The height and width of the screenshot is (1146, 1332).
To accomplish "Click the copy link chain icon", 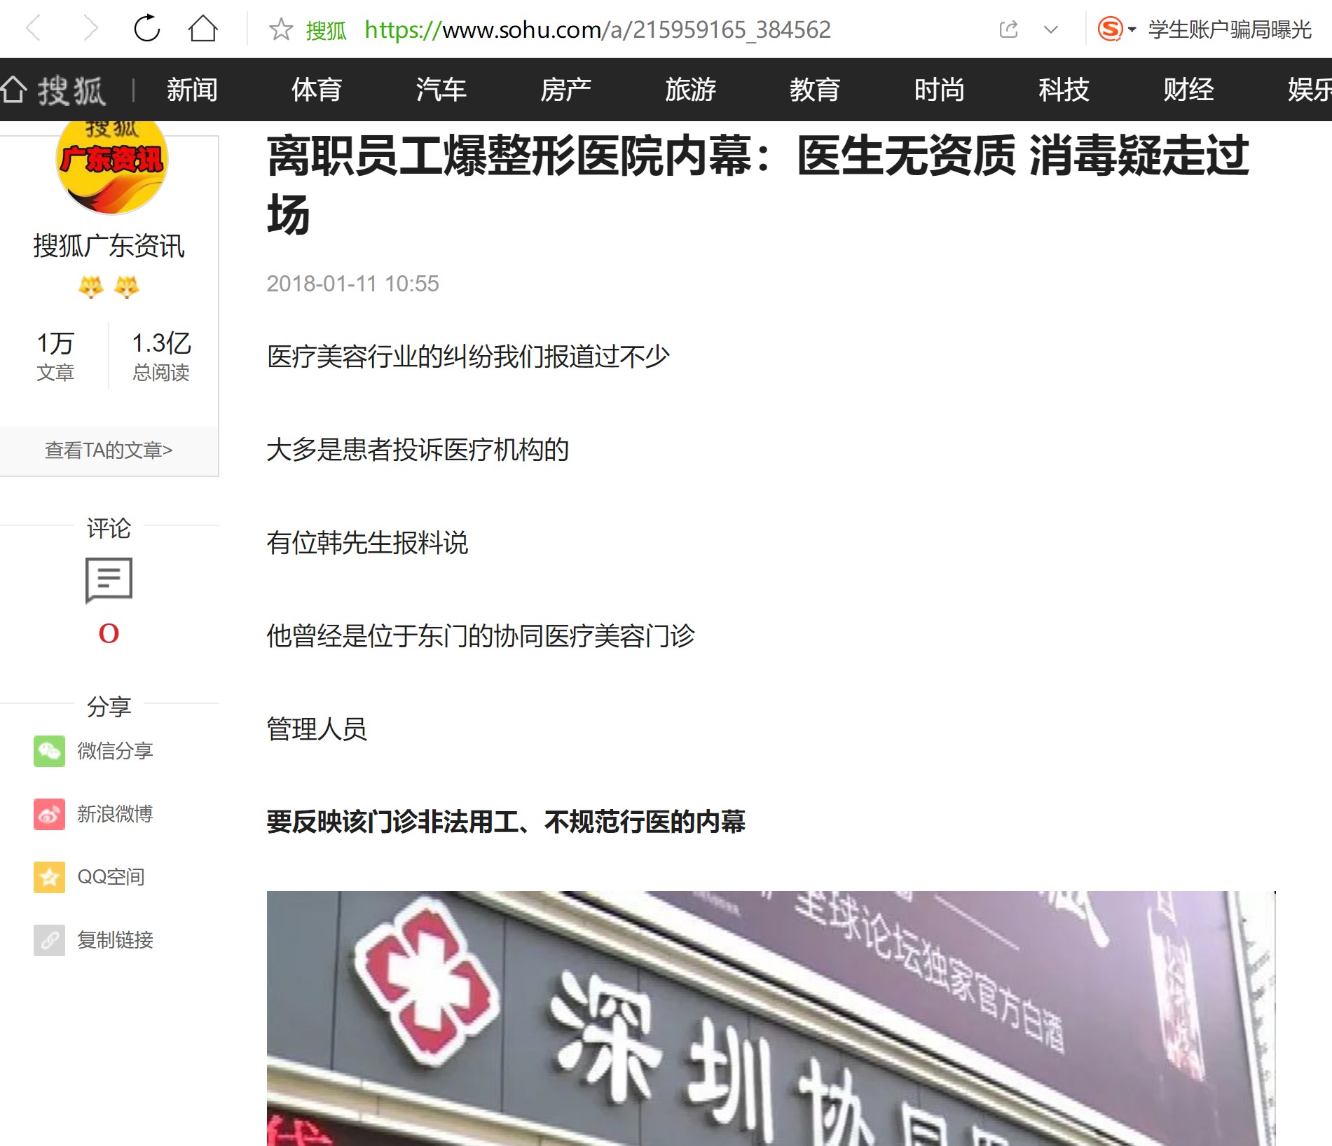I will click(49, 940).
